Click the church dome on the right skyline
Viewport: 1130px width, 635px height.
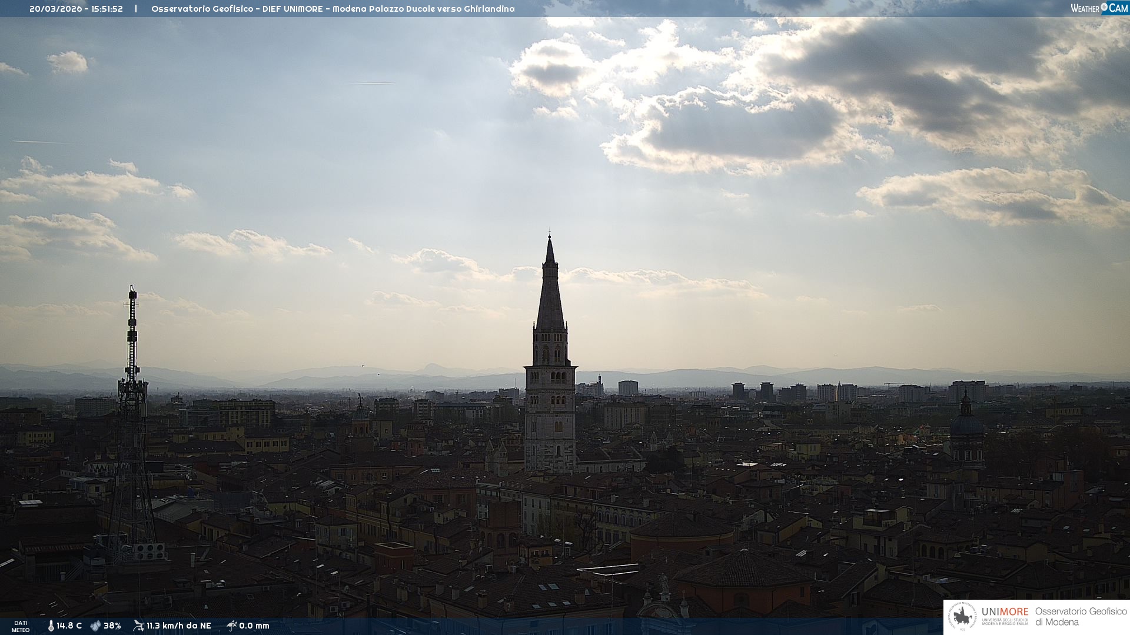pos(966,423)
